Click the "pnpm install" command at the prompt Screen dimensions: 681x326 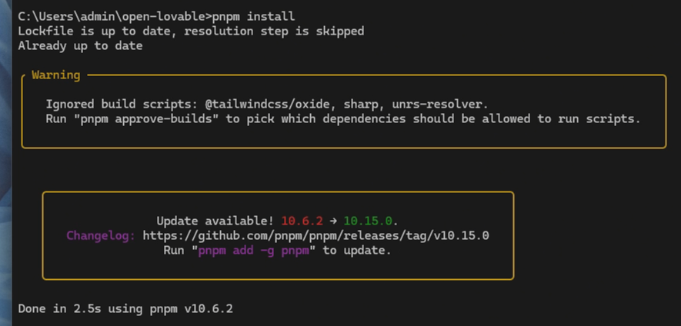click(x=254, y=16)
